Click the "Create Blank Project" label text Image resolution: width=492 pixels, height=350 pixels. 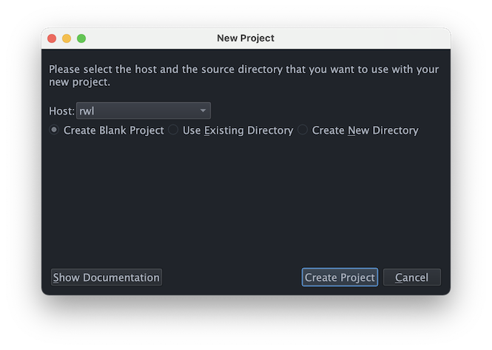(113, 130)
